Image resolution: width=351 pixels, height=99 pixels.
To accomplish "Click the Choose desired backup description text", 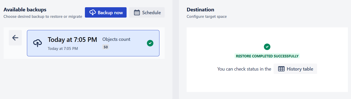I will (x=43, y=17).
